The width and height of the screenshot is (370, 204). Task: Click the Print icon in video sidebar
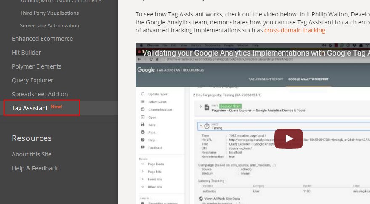(x=143, y=132)
